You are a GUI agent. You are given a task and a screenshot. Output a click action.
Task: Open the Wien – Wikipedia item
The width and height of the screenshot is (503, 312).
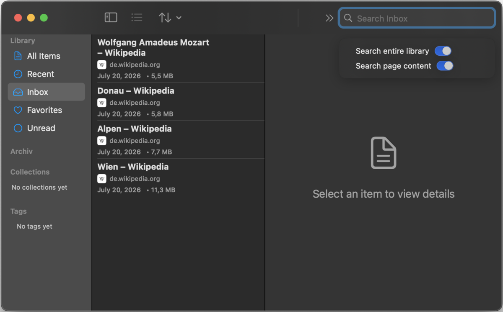point(178,178)
